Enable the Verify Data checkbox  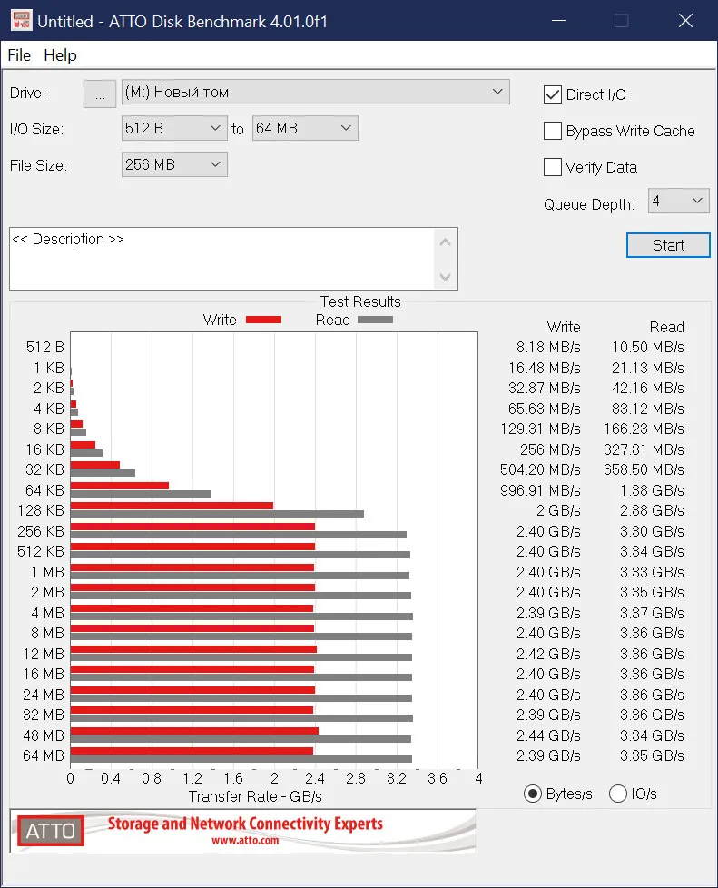point(552,167)
